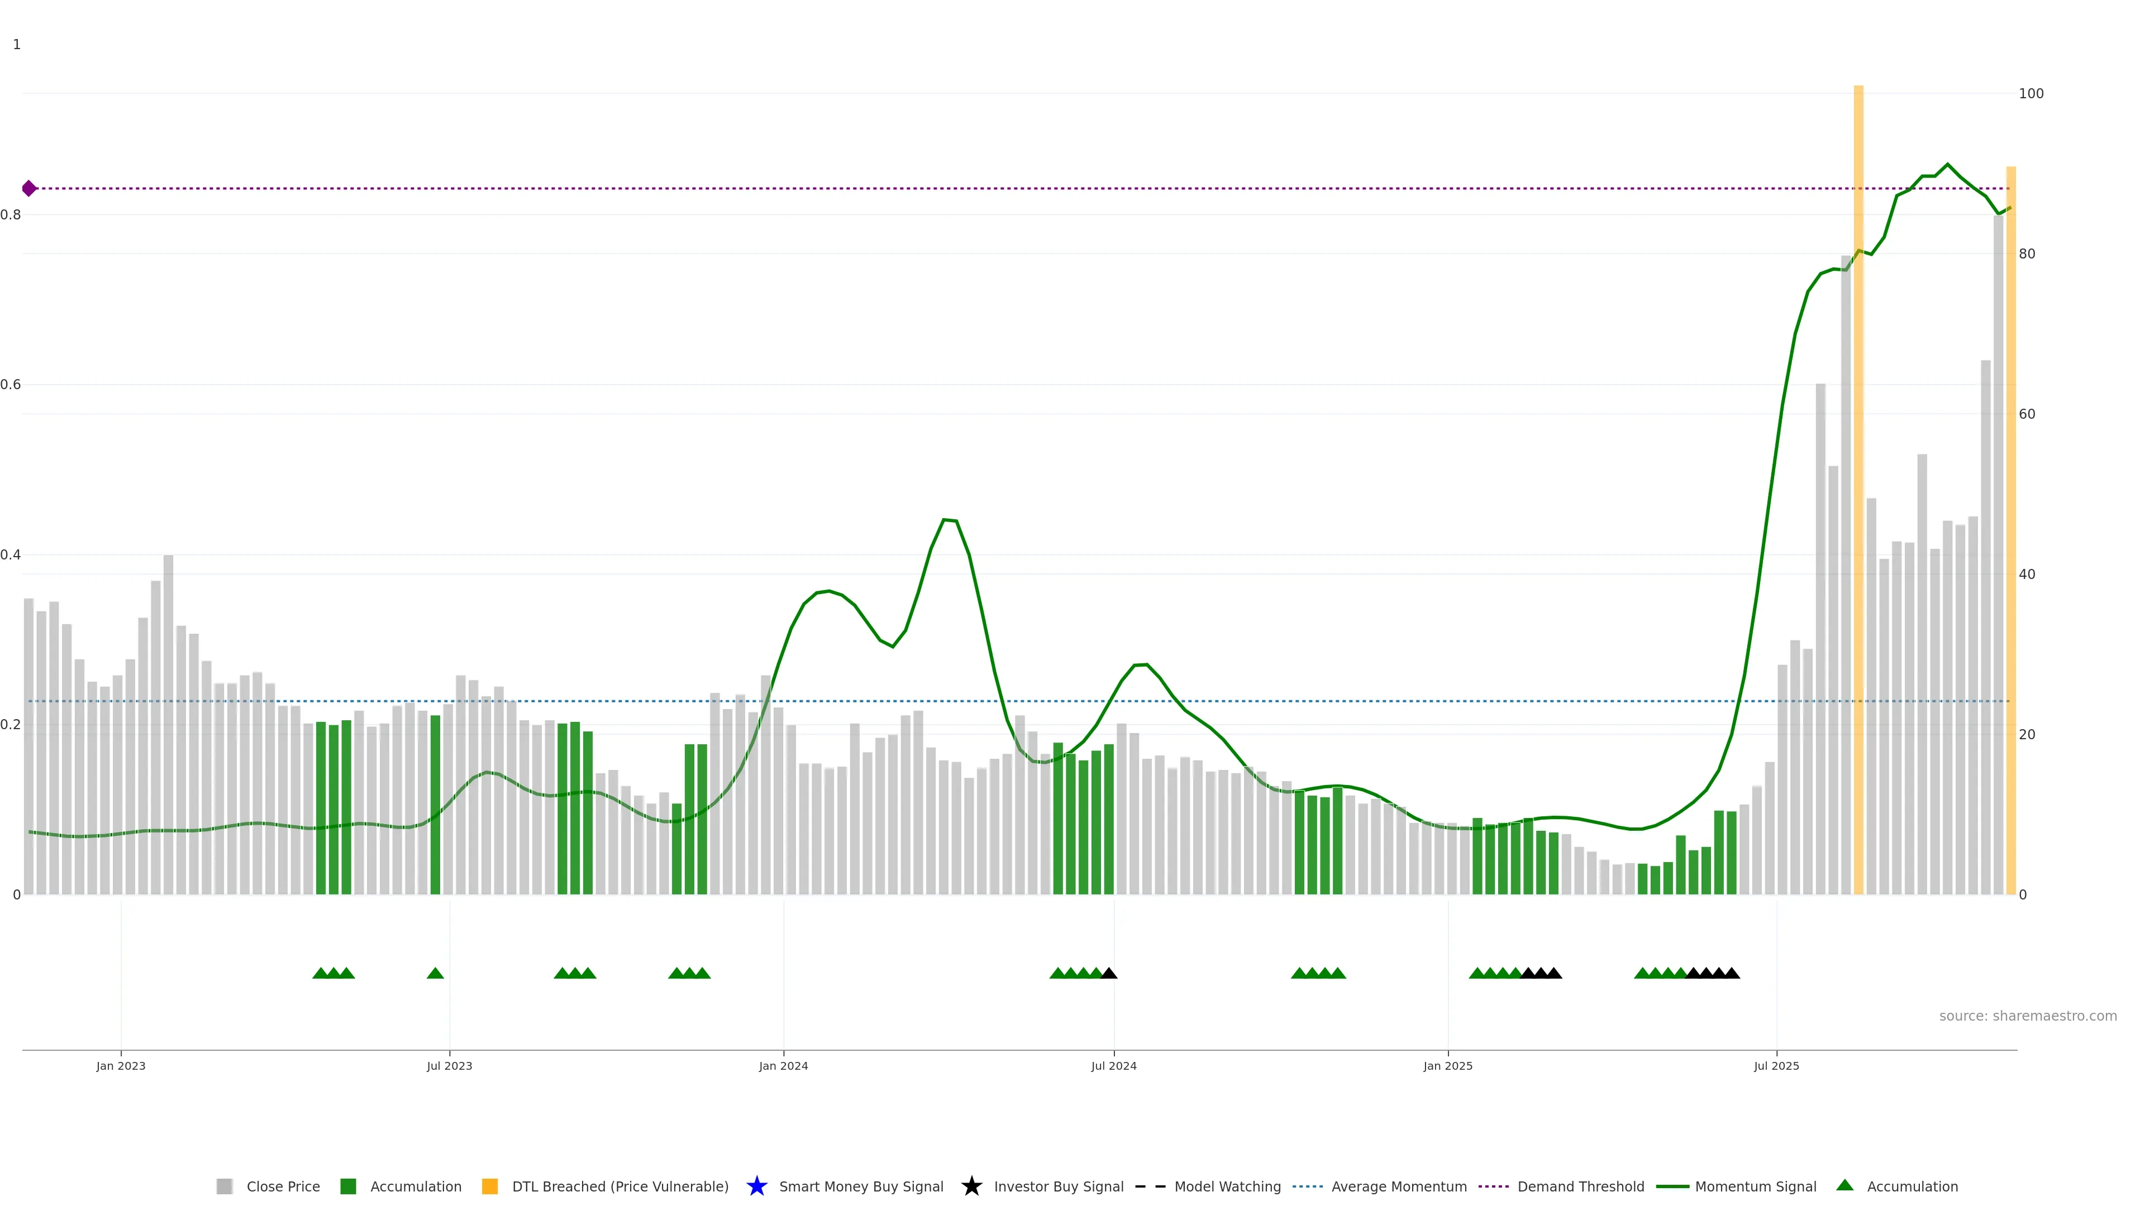2145x1206 pixels.
Task: Click the lone green triangle near Jul 2023
Action: click(435, 973)
